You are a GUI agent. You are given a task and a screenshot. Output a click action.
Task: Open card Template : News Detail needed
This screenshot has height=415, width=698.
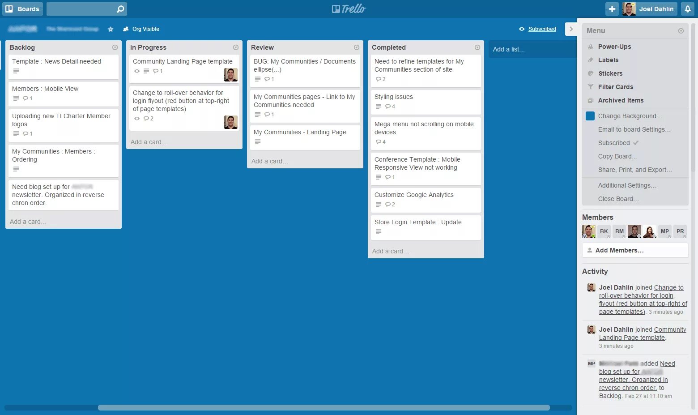pyautogui.click(x=64, y=67)
